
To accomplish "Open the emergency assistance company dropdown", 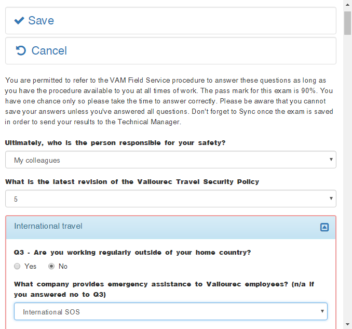I will tap(170, 312).
